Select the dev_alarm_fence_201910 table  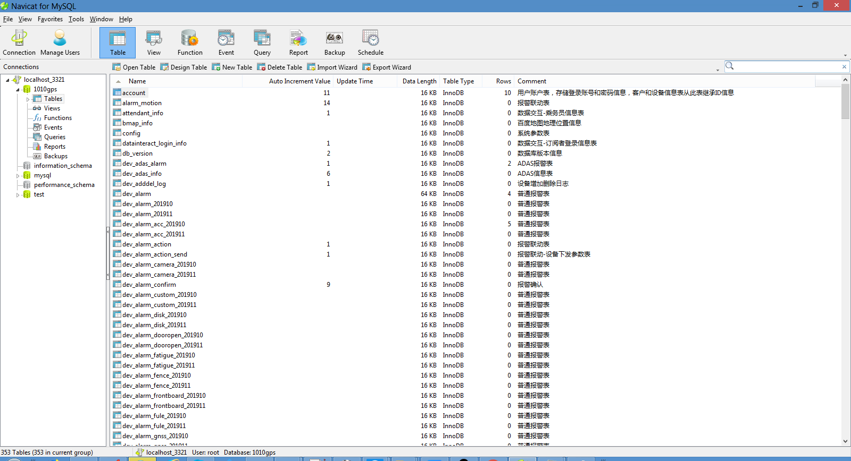pos(156,375)
